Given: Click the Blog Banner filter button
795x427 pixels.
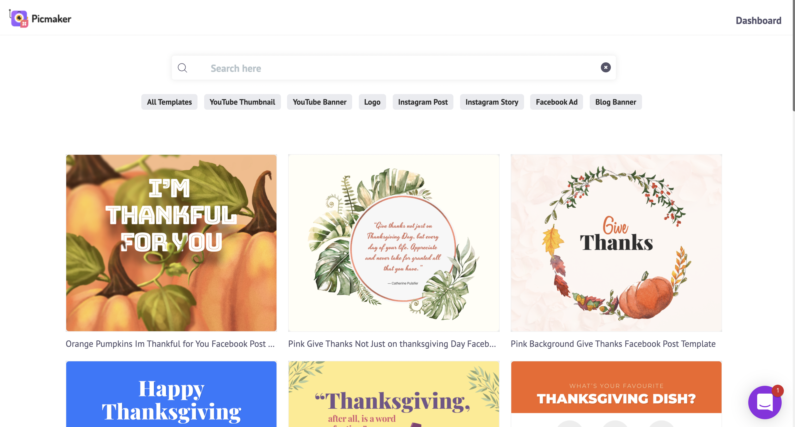Looking at the screenshot, I should coord(616,102).
